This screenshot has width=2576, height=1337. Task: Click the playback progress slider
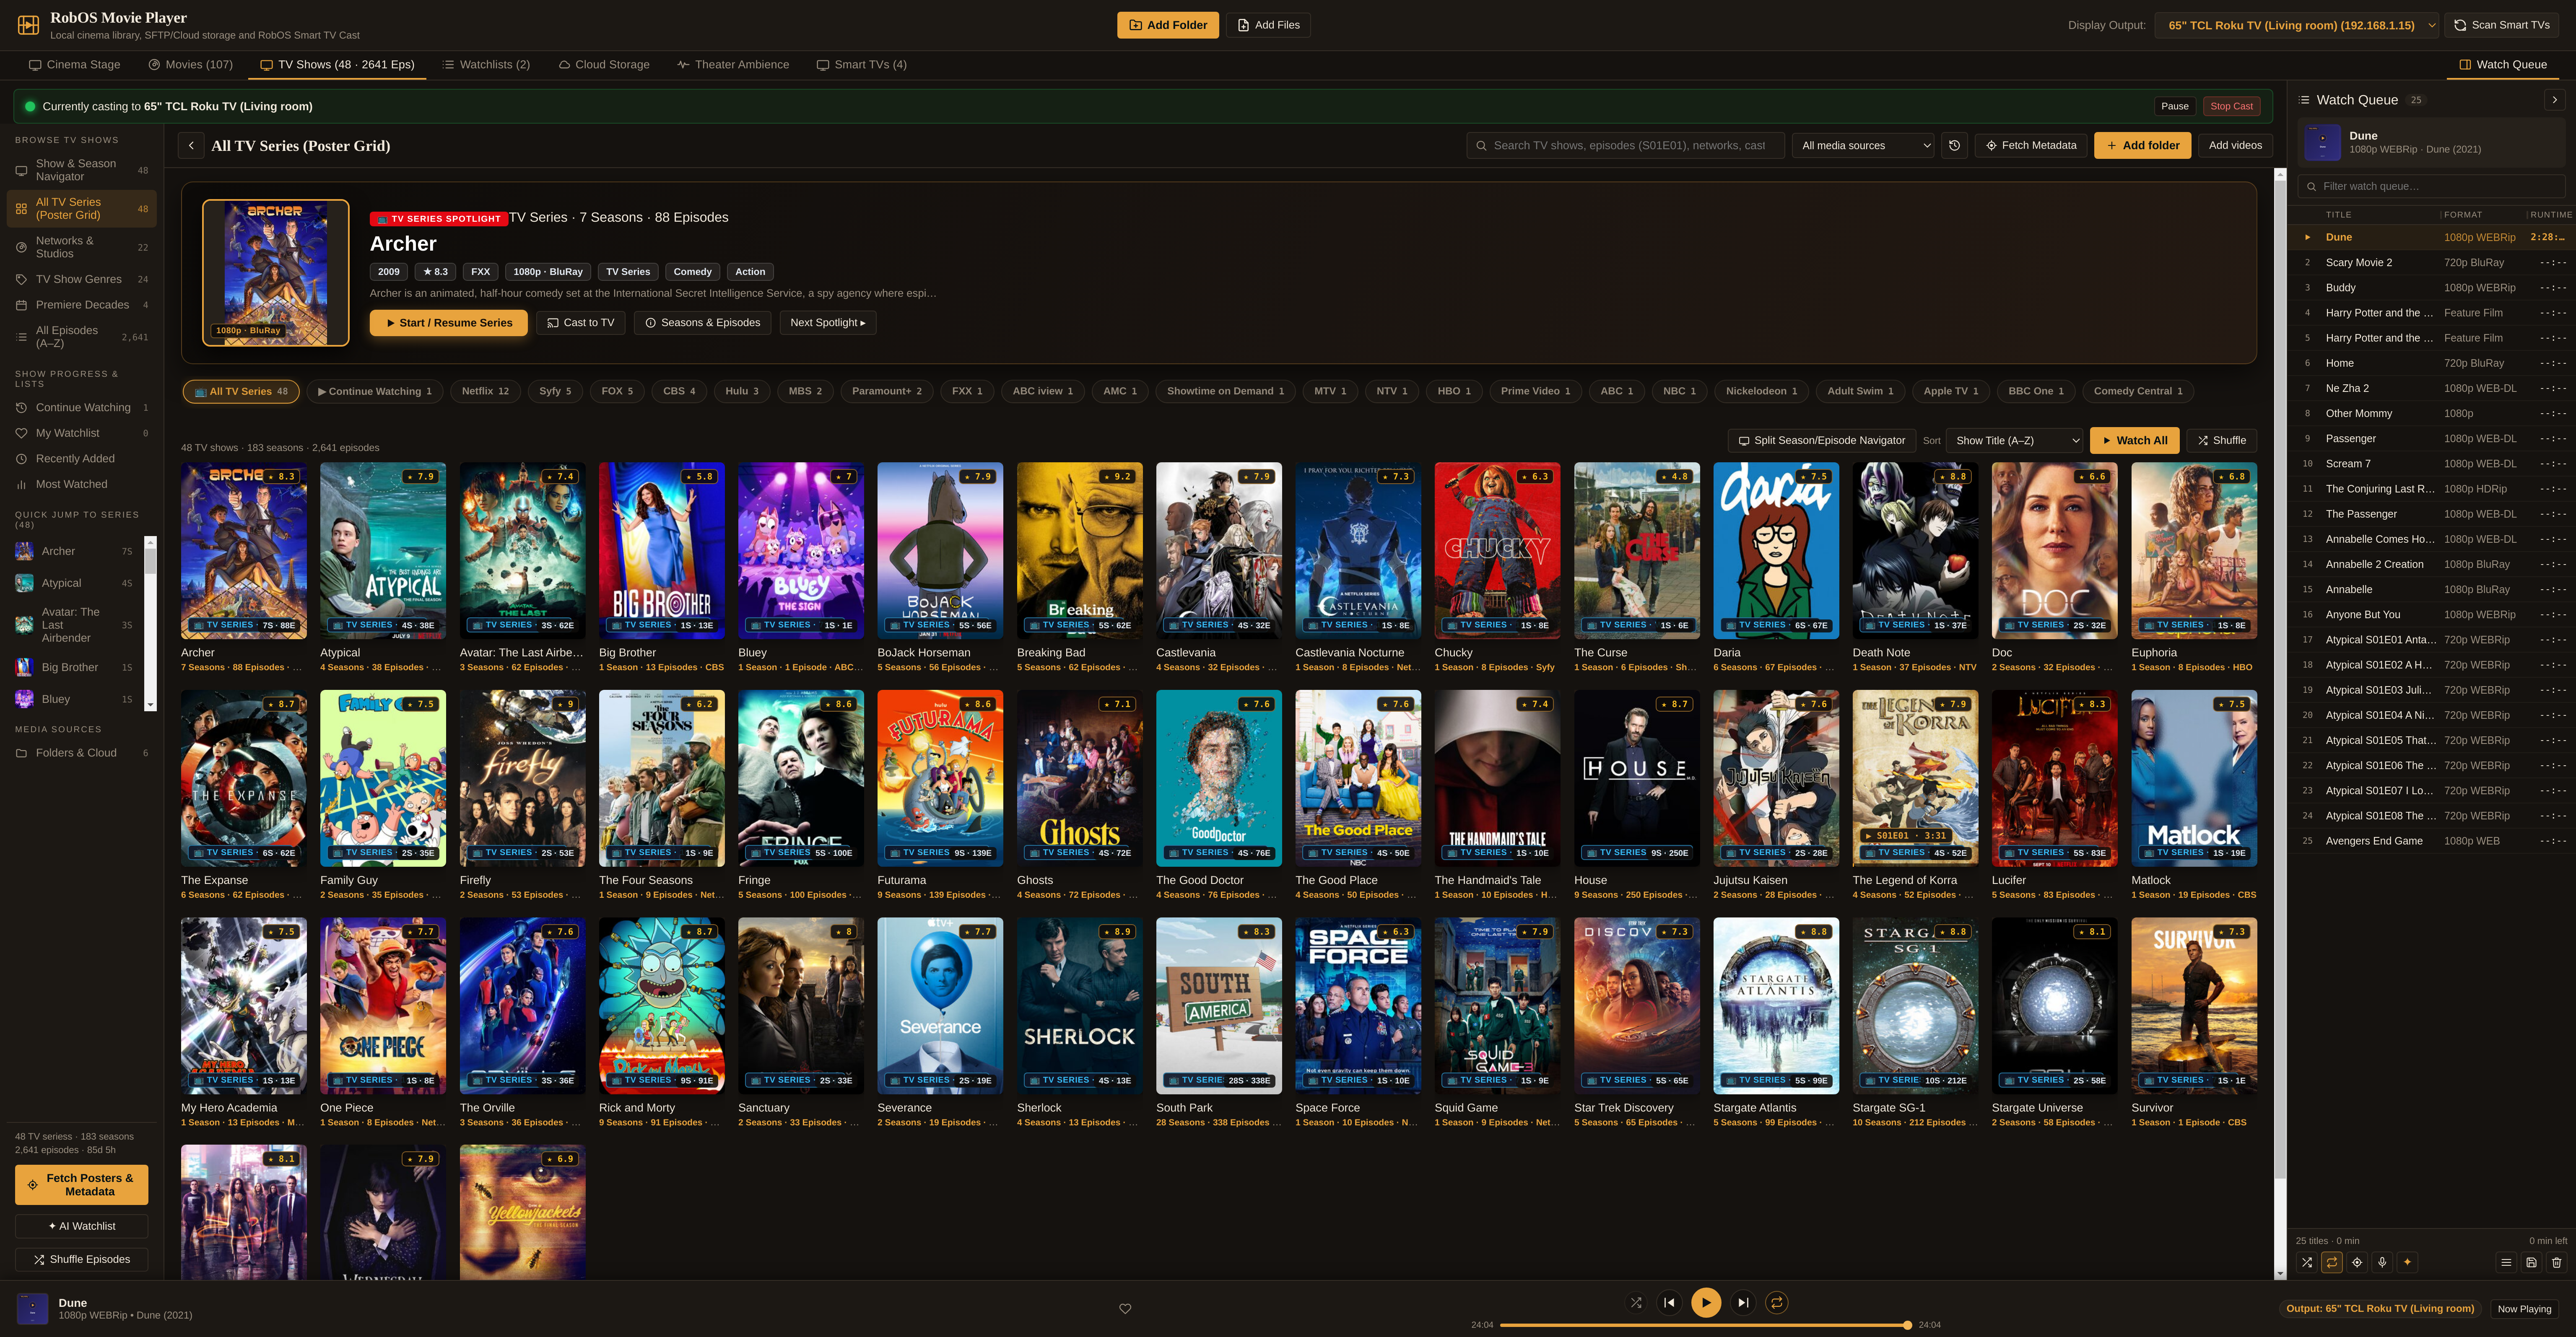pos(1706,1325)
